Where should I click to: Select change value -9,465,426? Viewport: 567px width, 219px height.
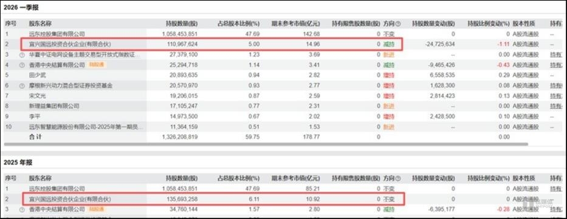[441, 66]
